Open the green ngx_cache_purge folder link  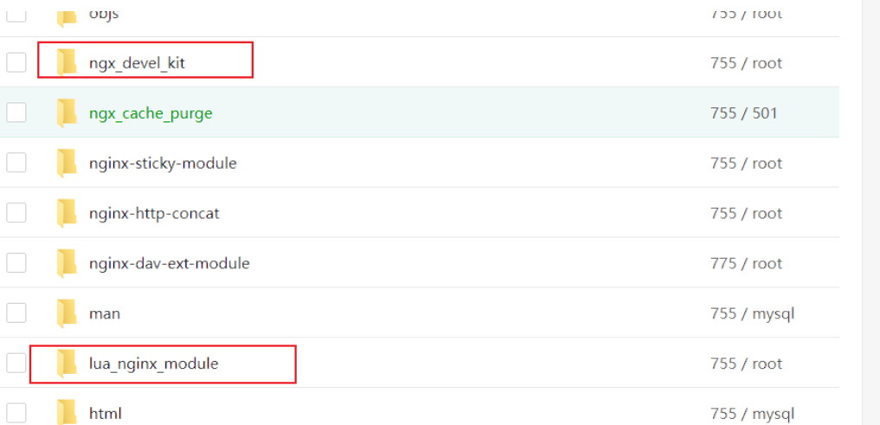(x=151, y=113)
